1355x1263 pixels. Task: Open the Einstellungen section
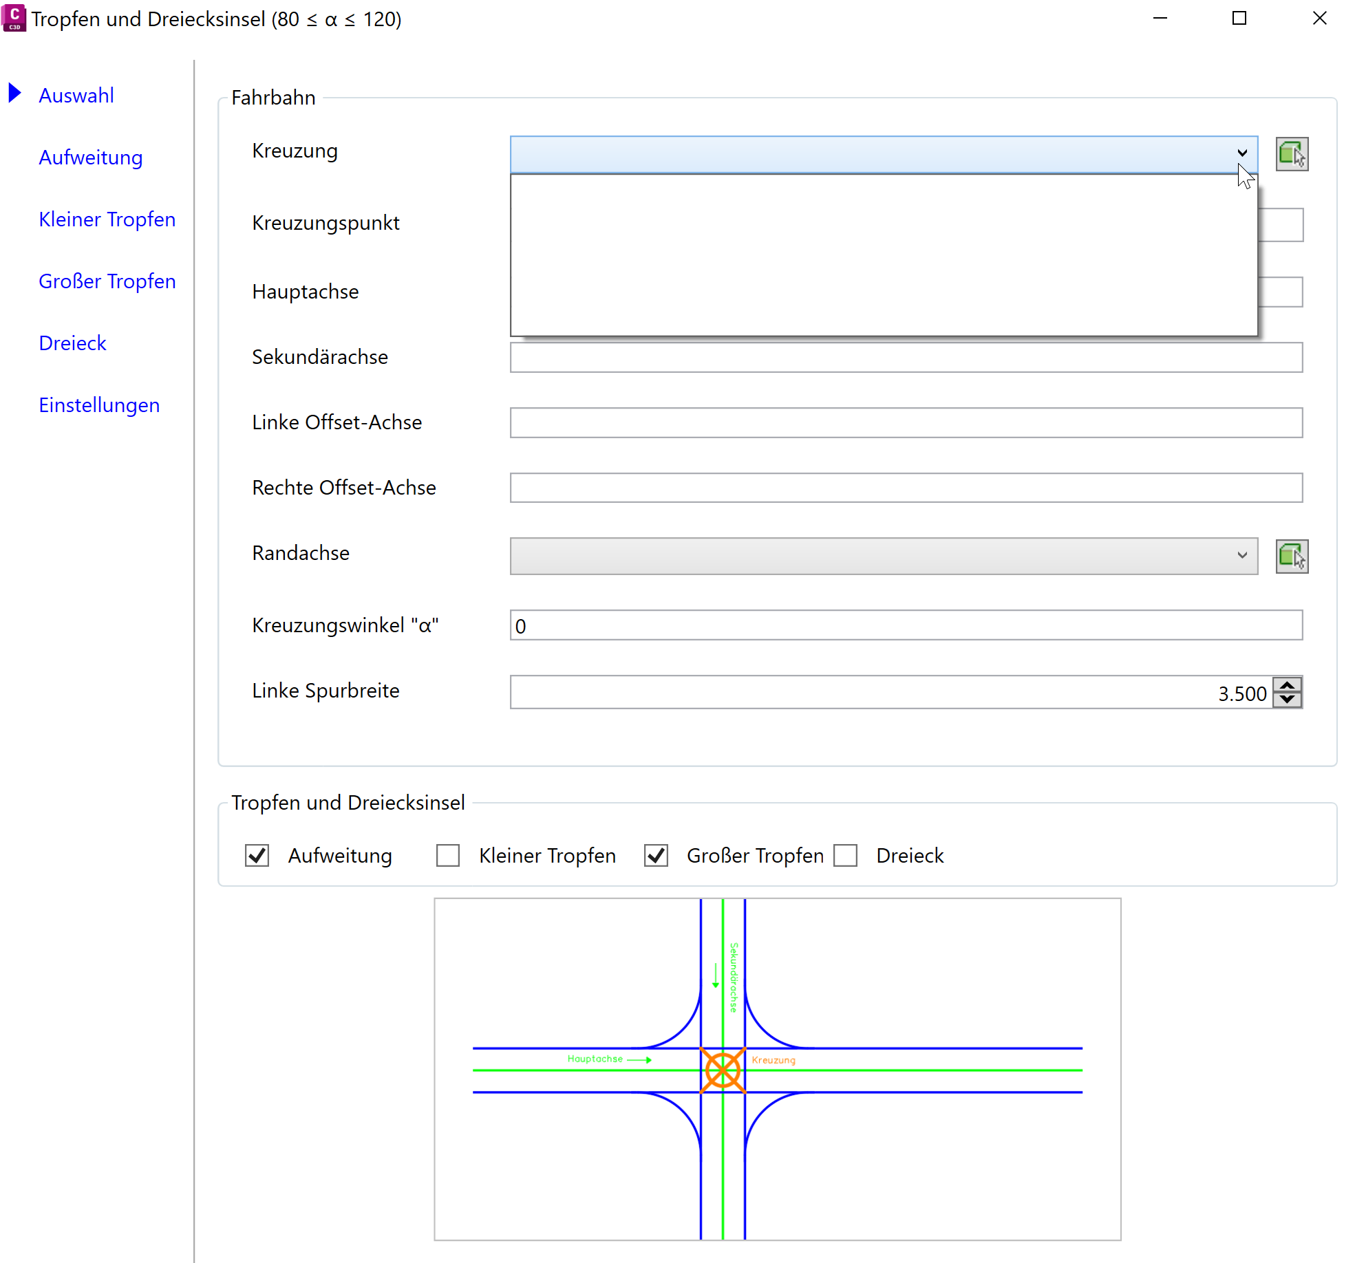tap(99, 405)
